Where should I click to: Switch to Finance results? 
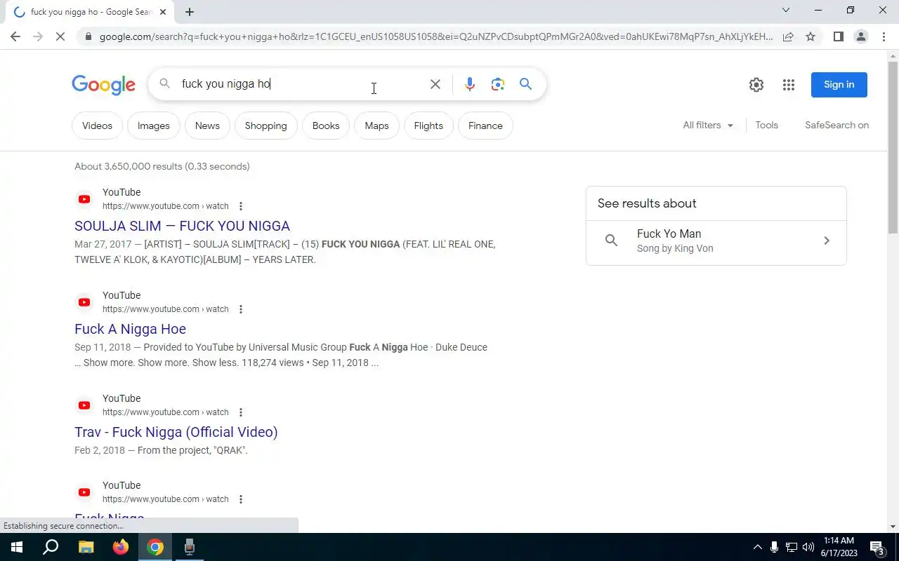click(x=485, y=126)
